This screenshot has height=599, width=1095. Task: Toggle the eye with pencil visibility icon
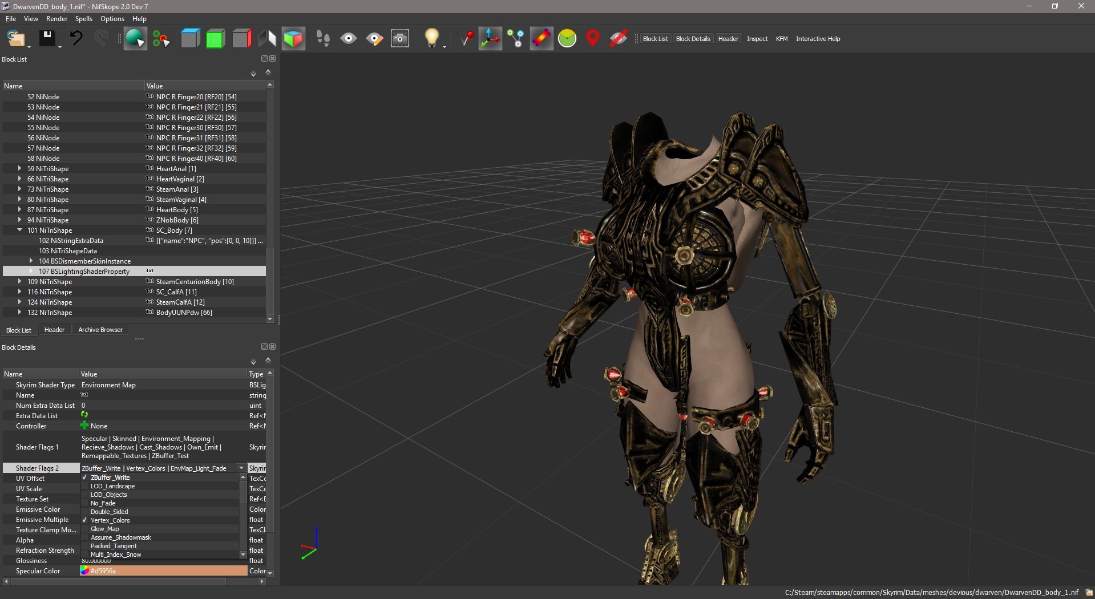pos(374,39)
